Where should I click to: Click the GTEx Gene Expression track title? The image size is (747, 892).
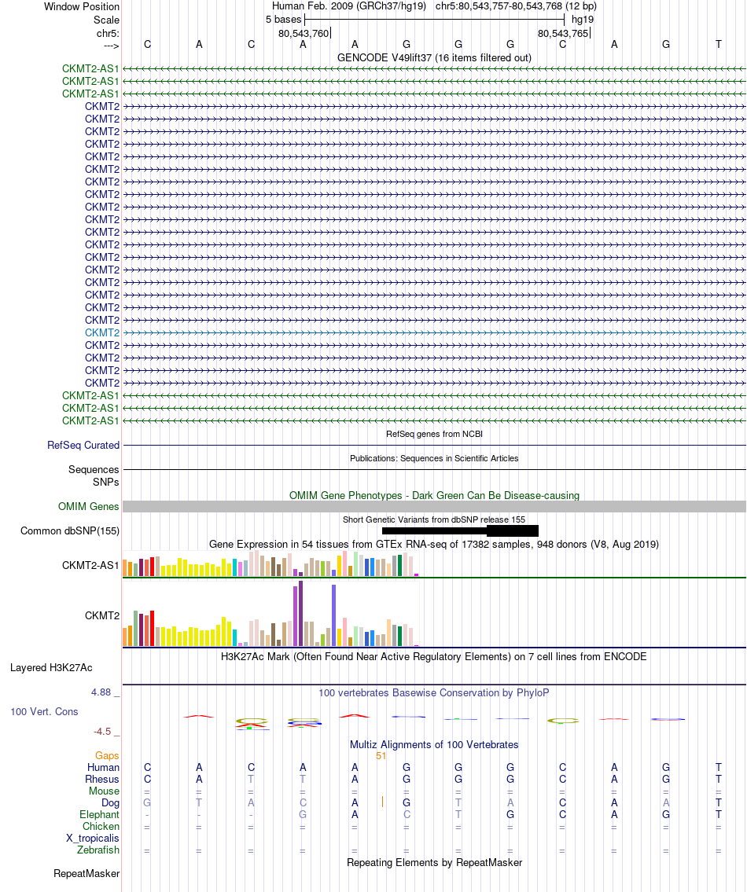pos(434,545)
